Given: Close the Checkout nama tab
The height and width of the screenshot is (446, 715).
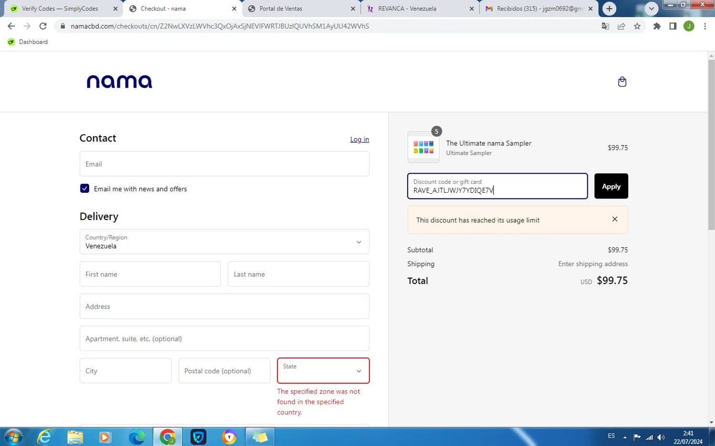Looking at the screenshot, I should click(234, 9).
